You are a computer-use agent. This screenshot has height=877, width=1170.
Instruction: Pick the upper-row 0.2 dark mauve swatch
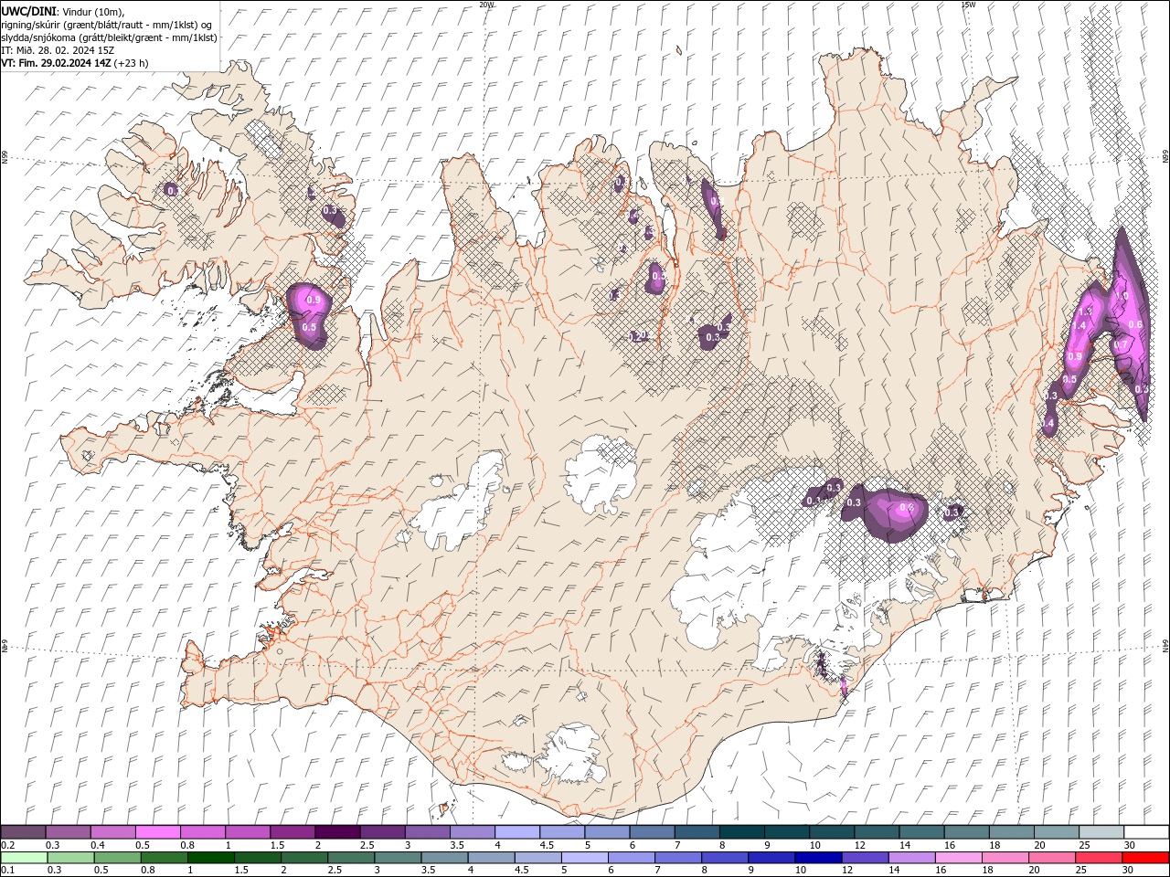[x=23, y=832]
